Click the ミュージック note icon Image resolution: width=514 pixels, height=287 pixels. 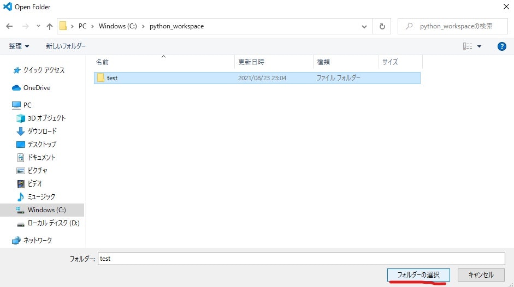coord(21,197)
